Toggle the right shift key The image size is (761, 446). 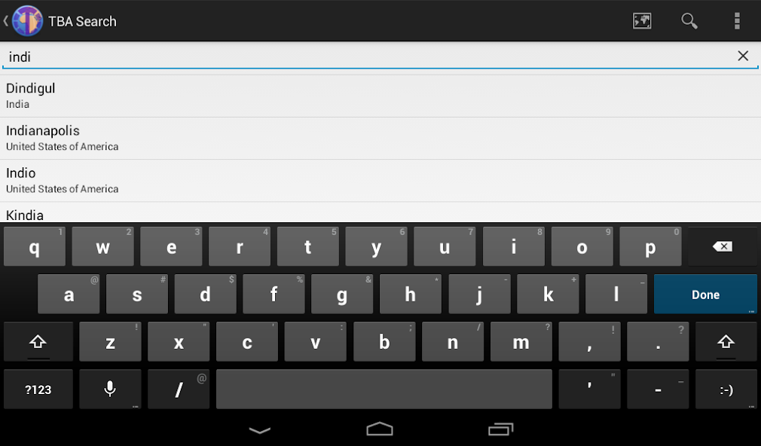click(x=726, y=342)
